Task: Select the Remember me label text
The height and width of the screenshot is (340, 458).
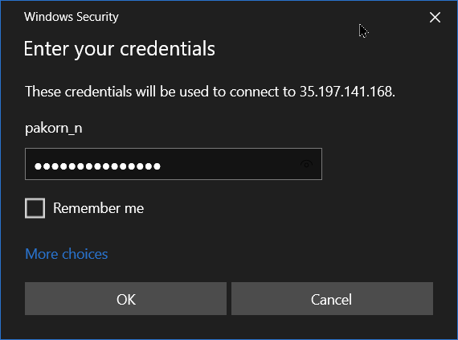Action: click(x=98, y=208)
